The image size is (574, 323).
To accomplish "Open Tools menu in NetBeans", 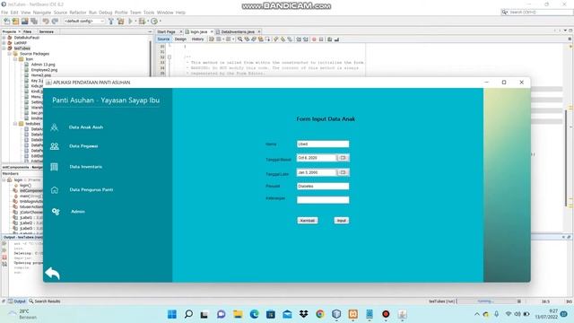I will (x=149, y=13).
